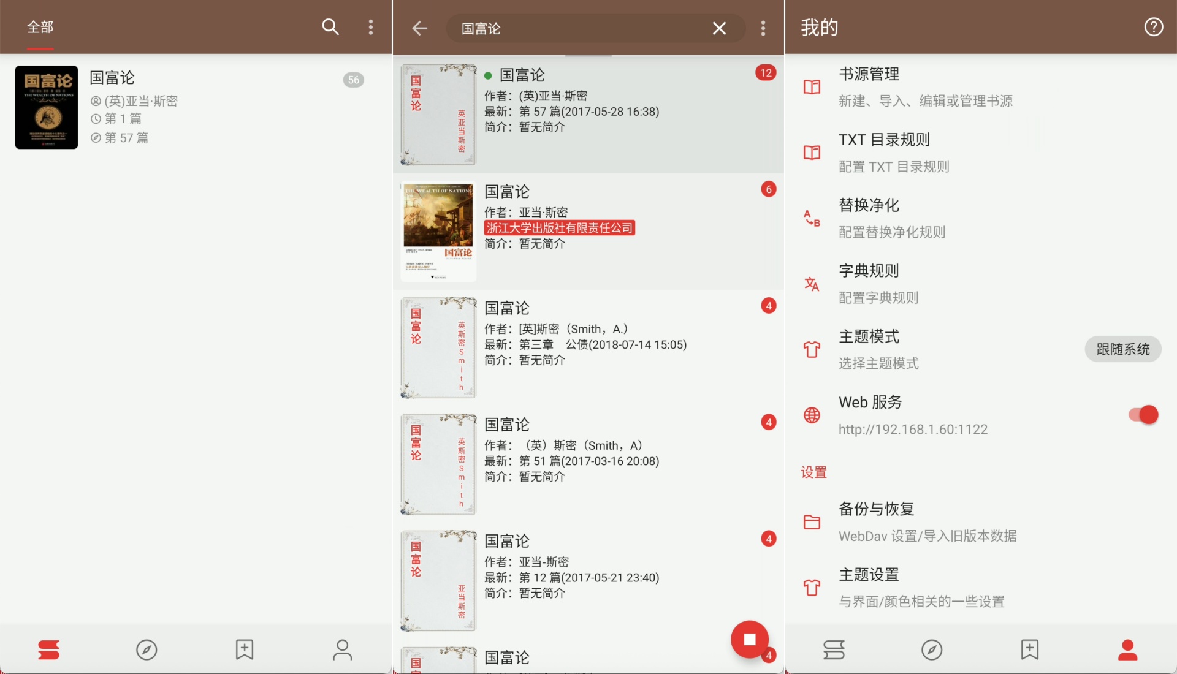
Task: Open the 字典规则 dictionary rules icon
Action: pyautogui.click(x=811, y=284)
